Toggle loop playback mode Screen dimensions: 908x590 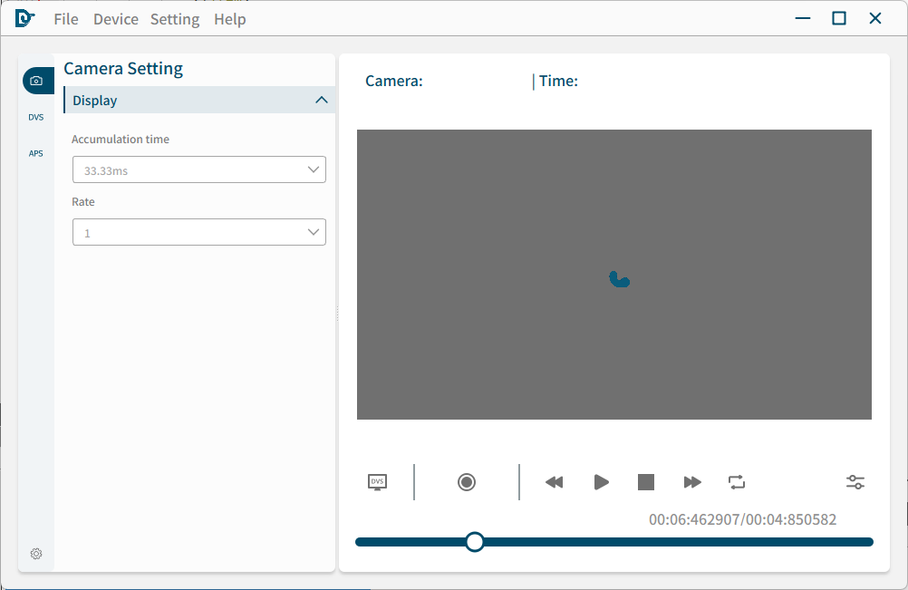point(737,482)
